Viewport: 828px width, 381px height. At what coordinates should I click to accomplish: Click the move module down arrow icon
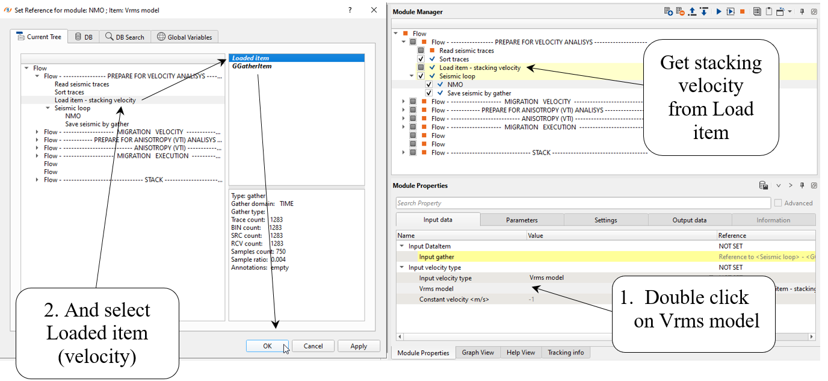tap(703, 11)
